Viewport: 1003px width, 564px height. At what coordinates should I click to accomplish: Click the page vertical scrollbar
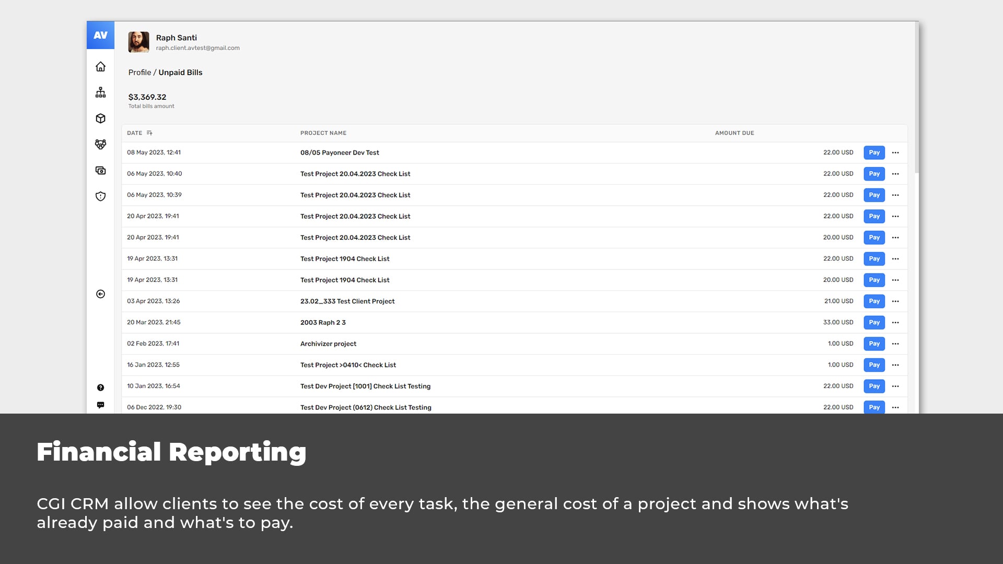tap(917, 98)
